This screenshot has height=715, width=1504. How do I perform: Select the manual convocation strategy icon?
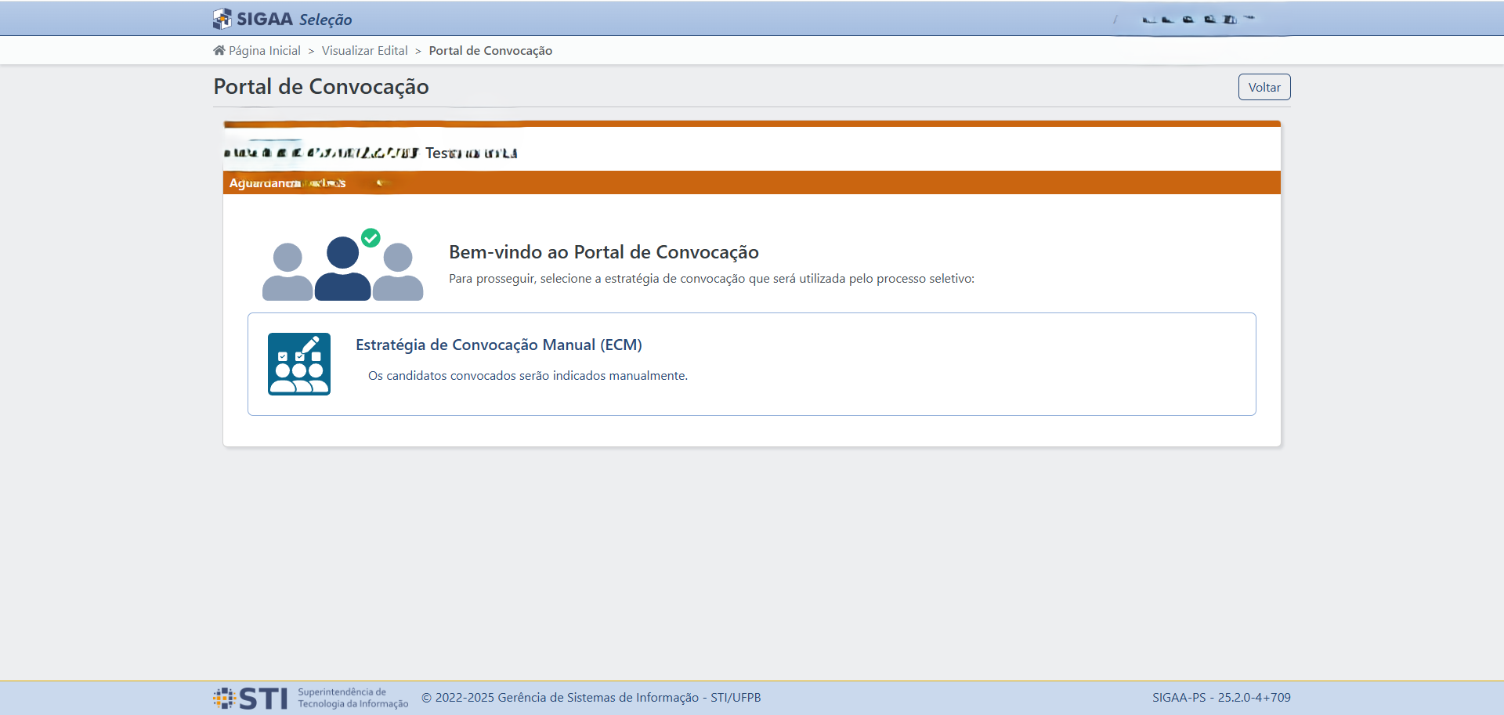pos(299,364)
